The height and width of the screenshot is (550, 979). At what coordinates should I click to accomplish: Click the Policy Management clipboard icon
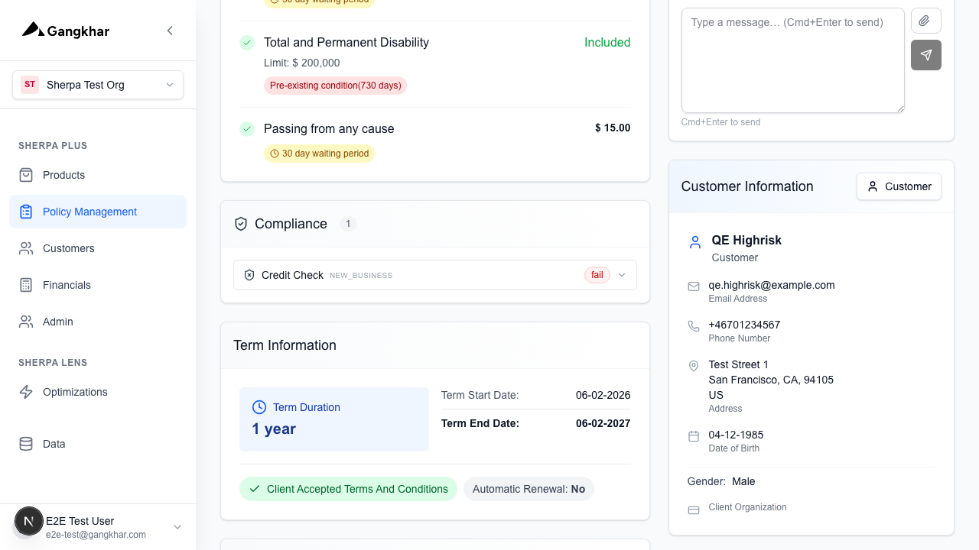point(26,212)
